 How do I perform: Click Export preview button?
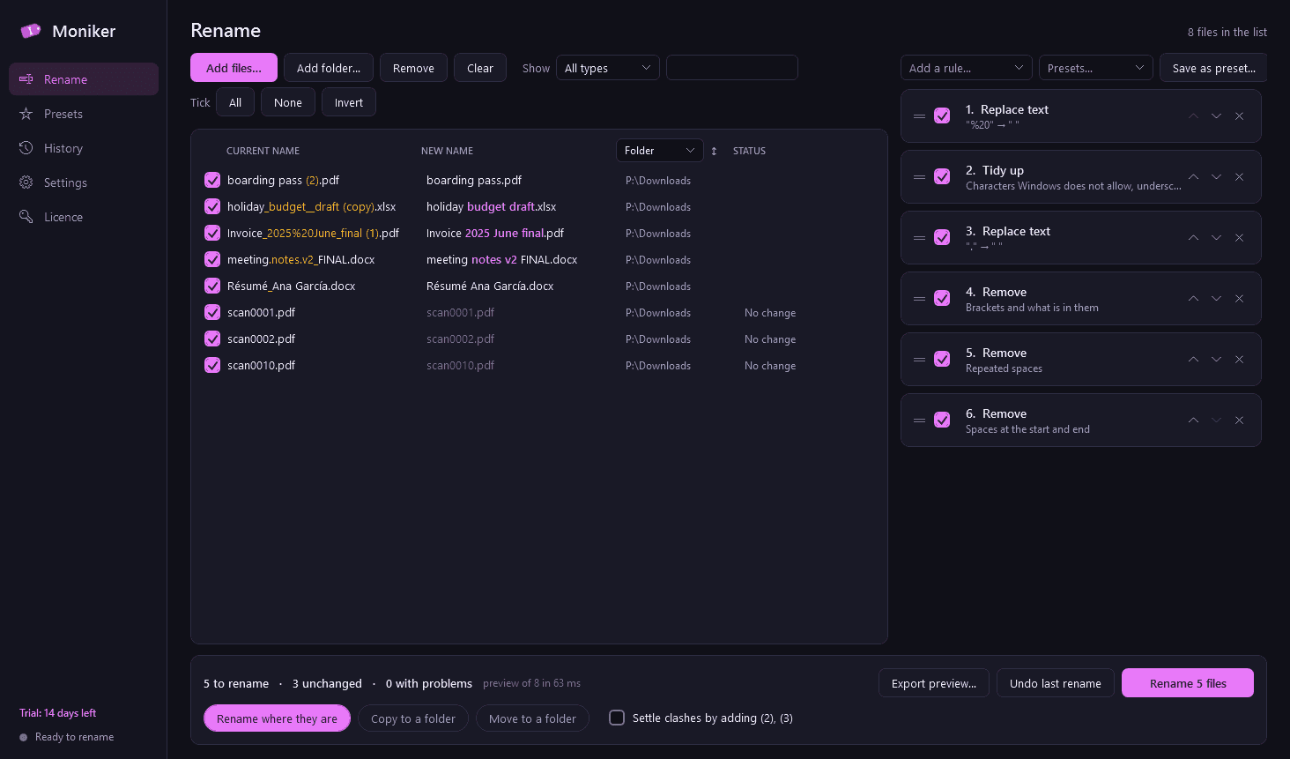(934, 683)
